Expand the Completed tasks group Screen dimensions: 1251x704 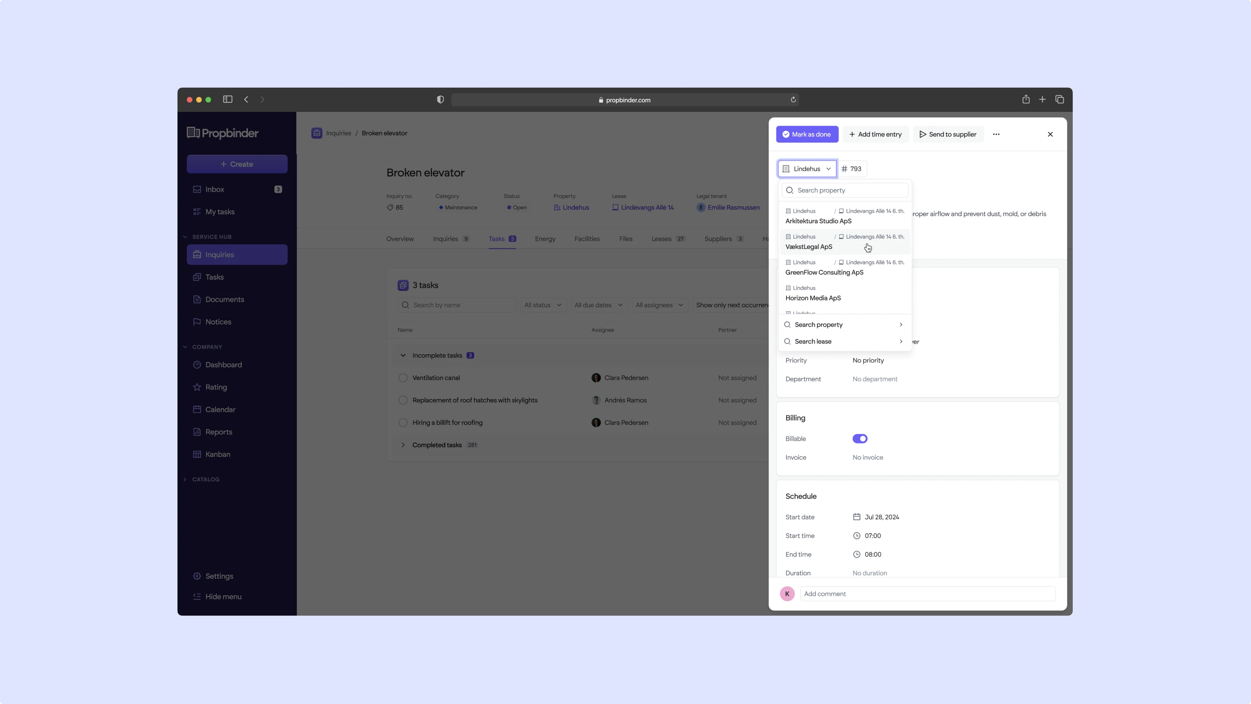tap(403, 445)
